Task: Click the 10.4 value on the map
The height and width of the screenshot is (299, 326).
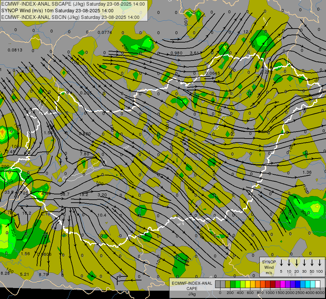Action: pos(102,215)
